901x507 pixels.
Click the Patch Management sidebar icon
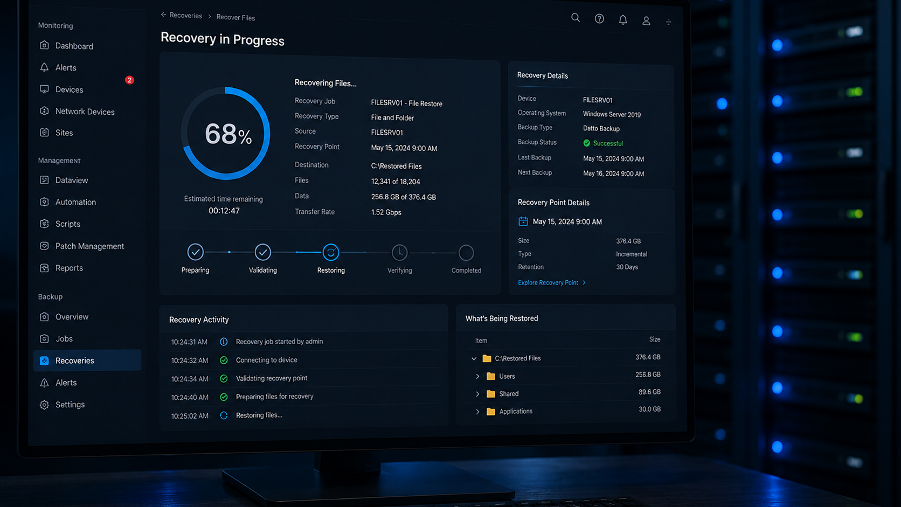click(x=44, y=246)
